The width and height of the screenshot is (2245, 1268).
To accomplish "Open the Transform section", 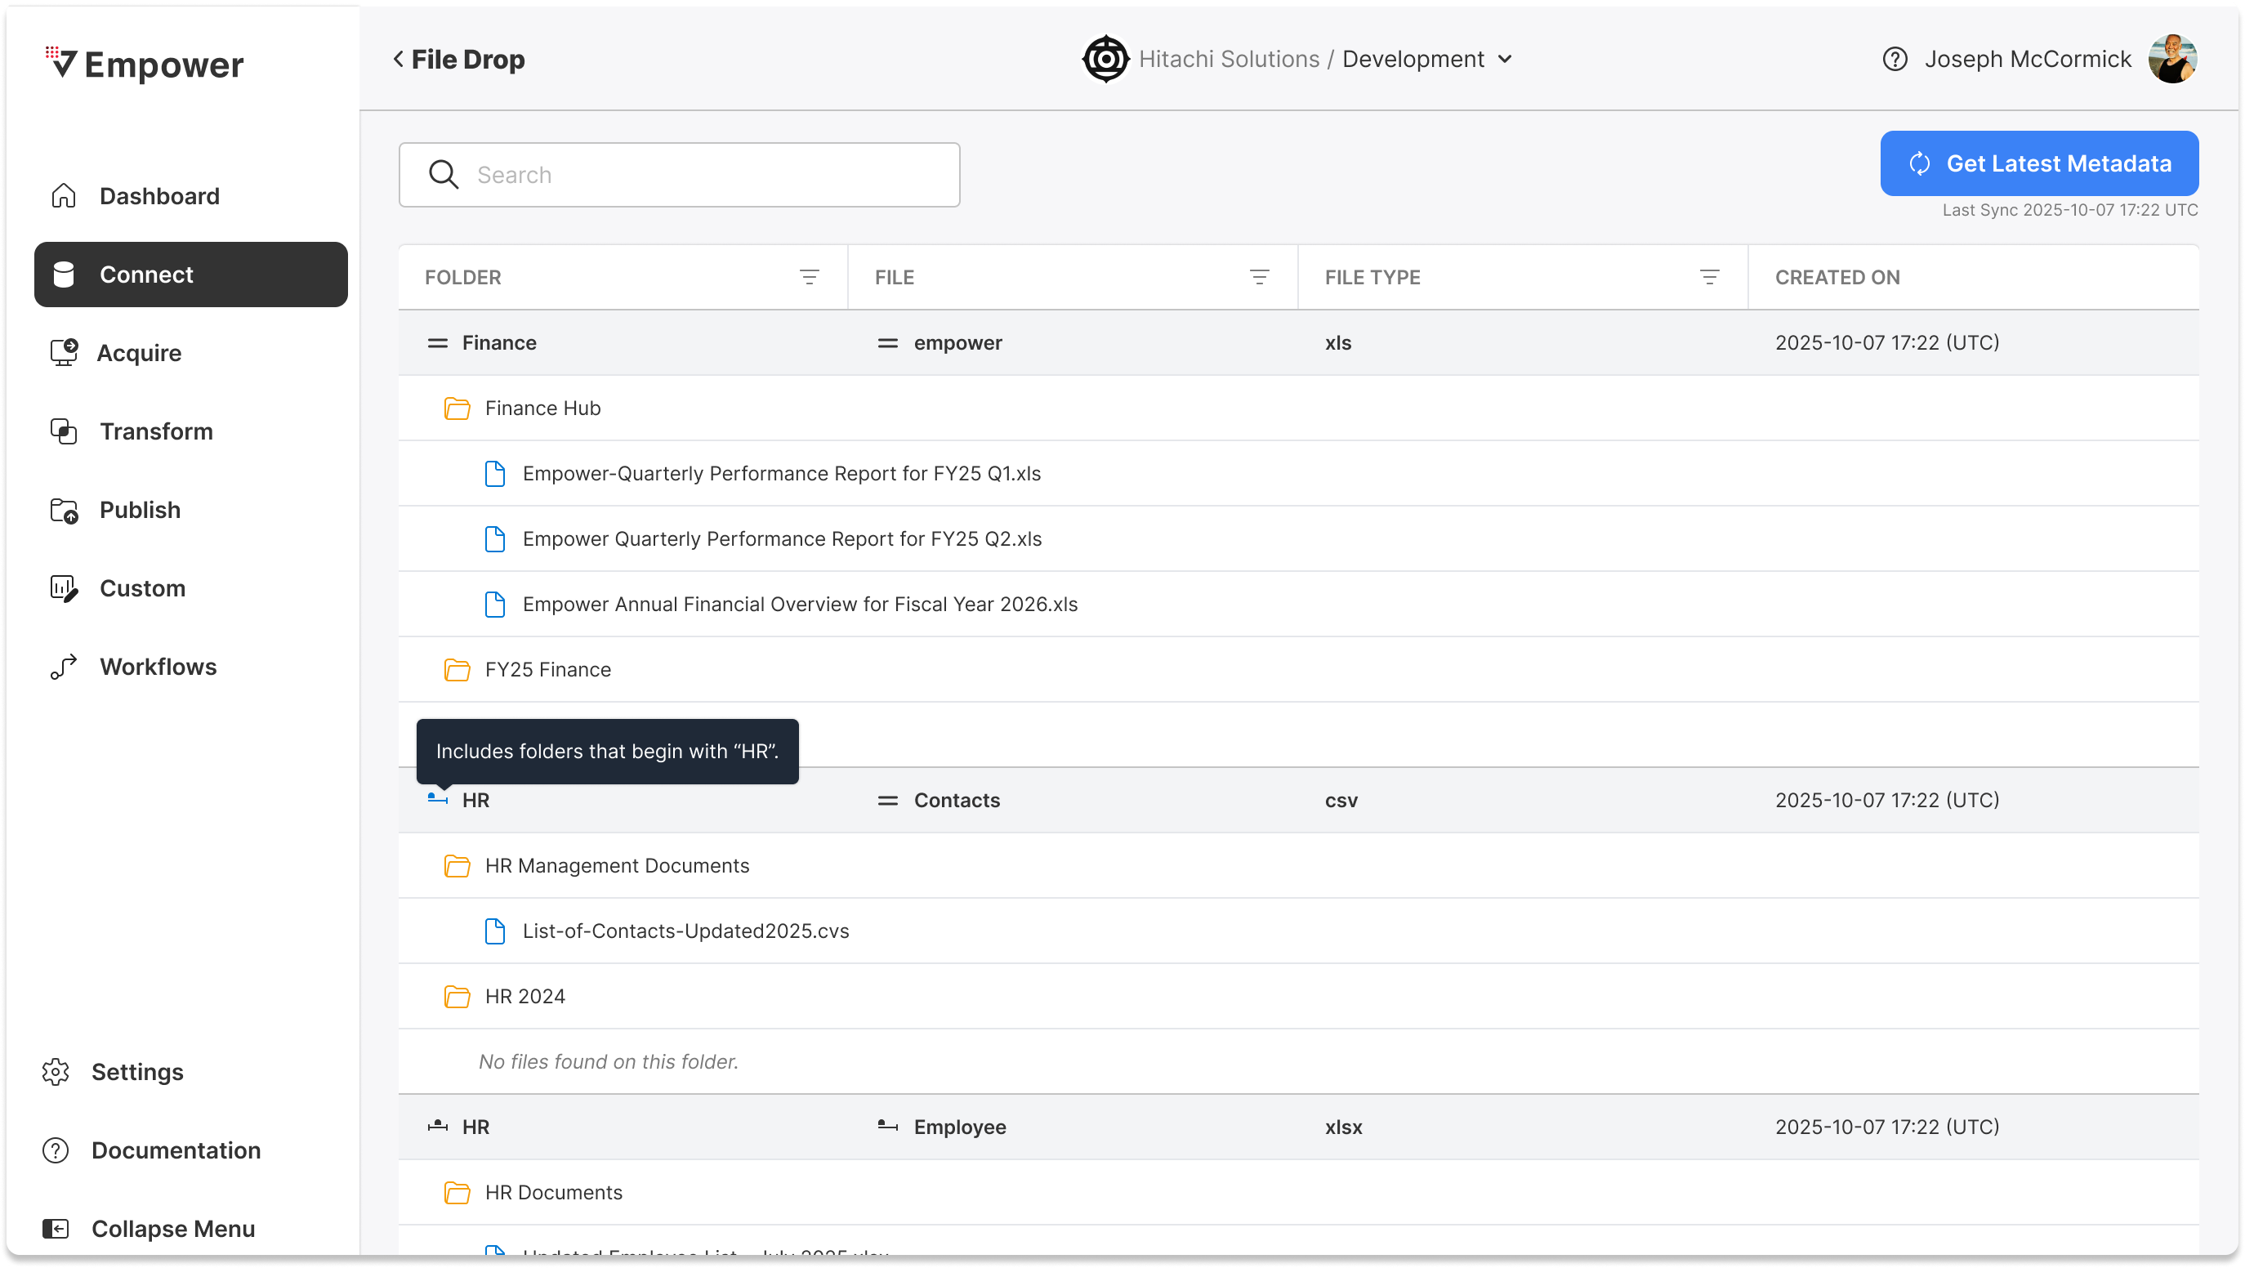I will pyautogui.click(x=191, y=431).
